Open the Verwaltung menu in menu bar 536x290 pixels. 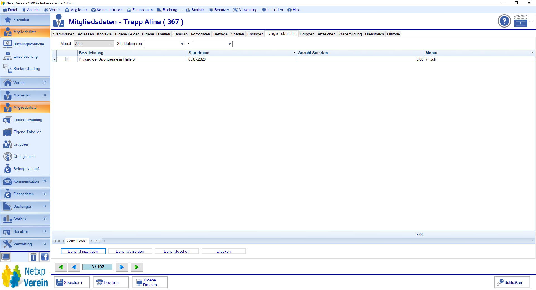(x=245, y=10)
